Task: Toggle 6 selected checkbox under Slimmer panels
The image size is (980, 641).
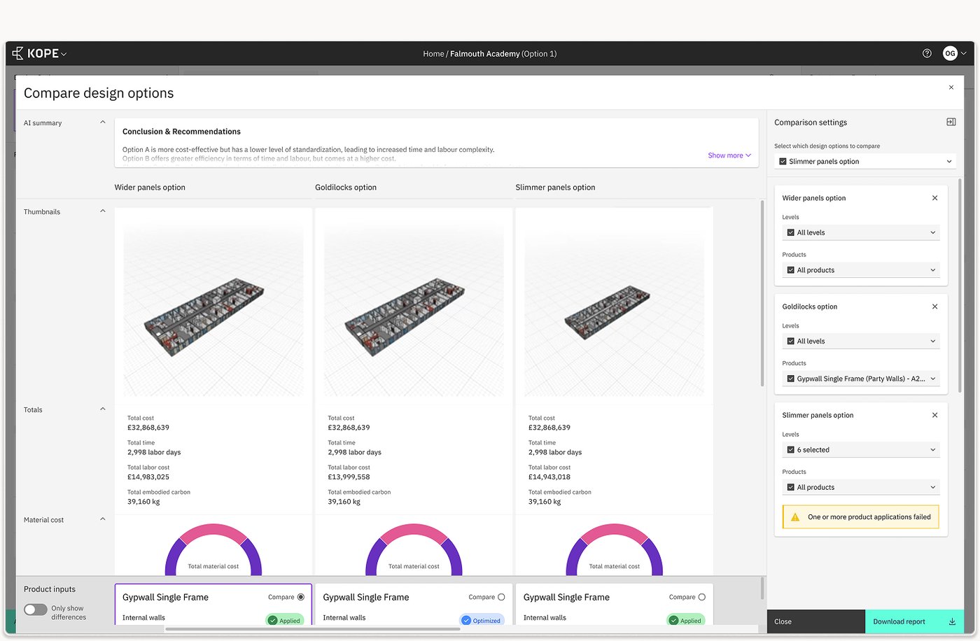Action: tap(791, 450)
